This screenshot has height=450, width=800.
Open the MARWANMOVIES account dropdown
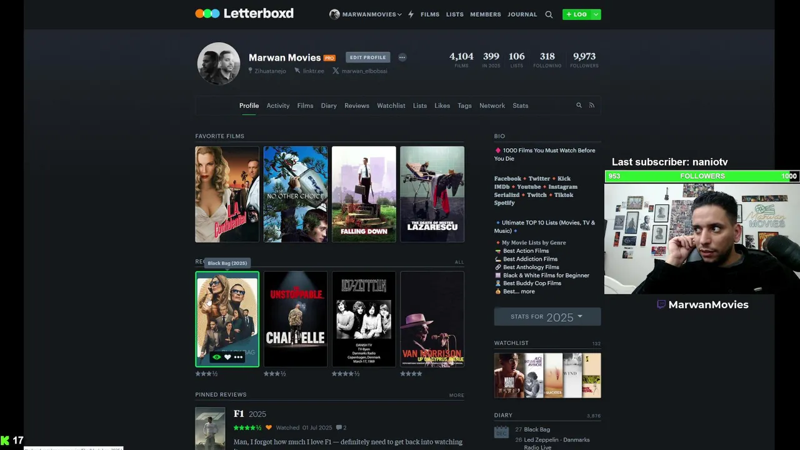[x=366, y=14]
